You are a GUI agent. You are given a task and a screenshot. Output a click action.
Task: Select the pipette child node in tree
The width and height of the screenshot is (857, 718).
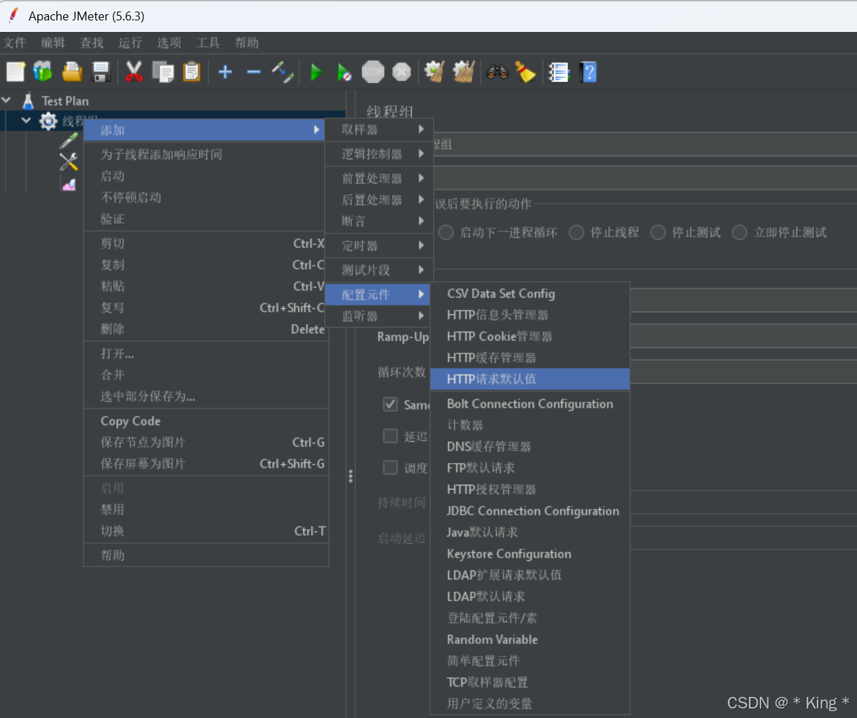point(69,141)
